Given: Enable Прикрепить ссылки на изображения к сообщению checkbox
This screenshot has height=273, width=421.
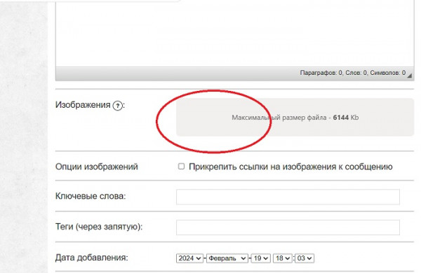Looking at the screenshot, I should coord(181,167).
